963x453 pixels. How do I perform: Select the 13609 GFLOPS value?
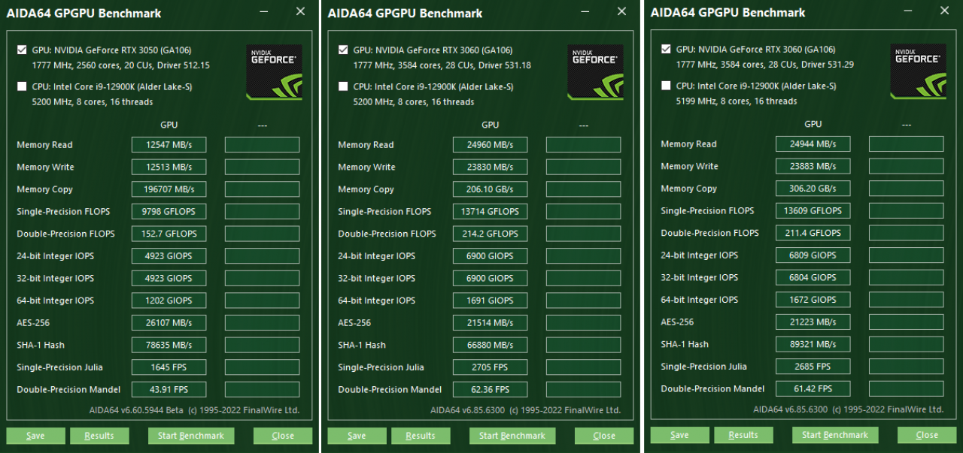click(813, 211)
